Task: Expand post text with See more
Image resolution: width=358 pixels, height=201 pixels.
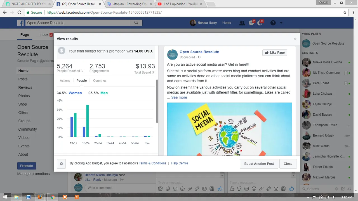Action: pyautogui.click(x=179, y=97)
